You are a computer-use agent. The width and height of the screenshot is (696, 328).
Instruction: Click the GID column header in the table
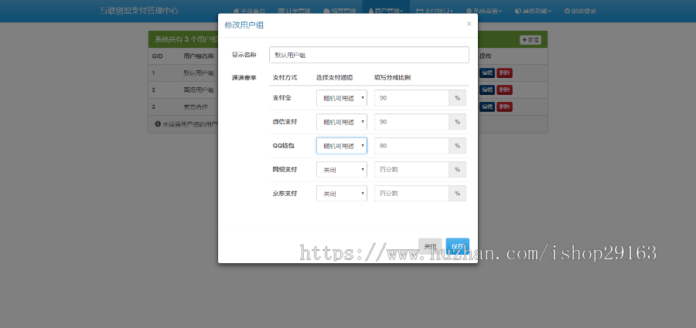(157, 56)
